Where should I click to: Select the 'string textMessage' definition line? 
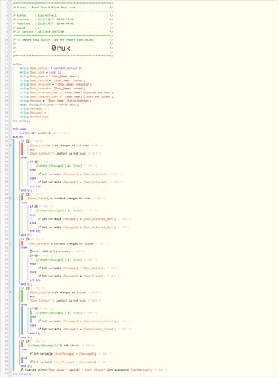click(x=34, y=117)
